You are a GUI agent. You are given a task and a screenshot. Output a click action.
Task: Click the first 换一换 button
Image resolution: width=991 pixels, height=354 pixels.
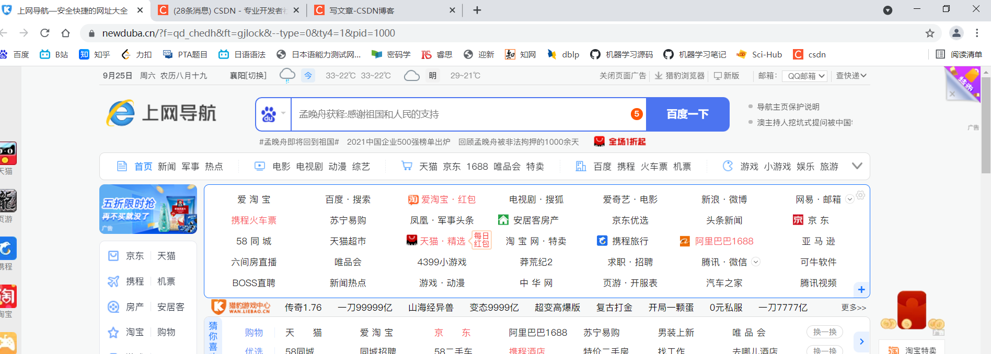(825, 332)
